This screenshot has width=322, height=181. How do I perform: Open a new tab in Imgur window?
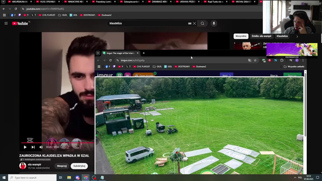coord(144,53)
